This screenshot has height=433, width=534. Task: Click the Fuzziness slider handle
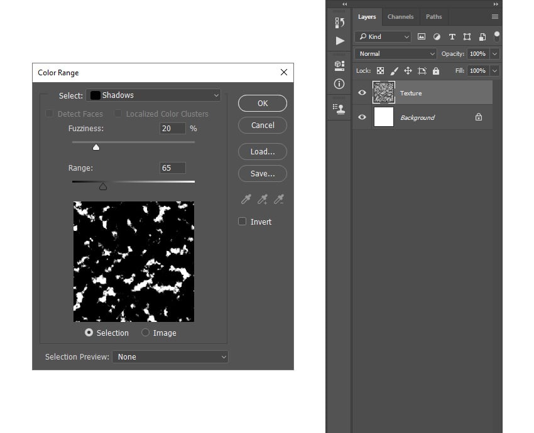pos(96,147)
